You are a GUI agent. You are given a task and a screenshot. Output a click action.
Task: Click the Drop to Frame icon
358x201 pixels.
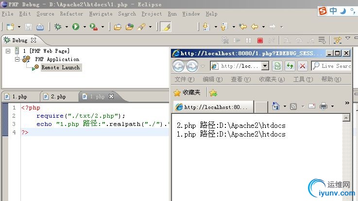[x=322, y=41]
